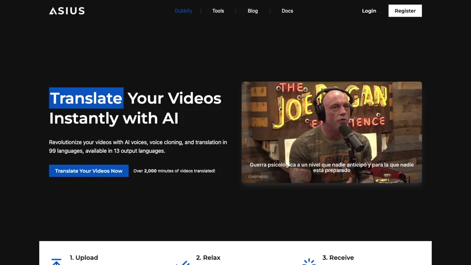Open the Tools menu in the navbar
Viewport: 471px width, 265px height.
tap(218, 11)
